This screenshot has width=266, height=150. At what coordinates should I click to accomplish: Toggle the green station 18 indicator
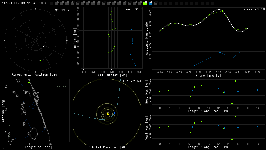point(145,3)
